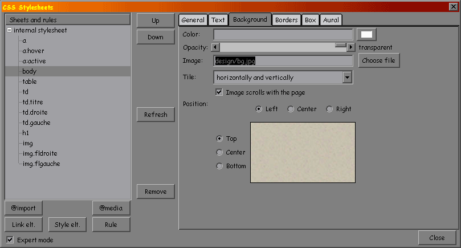Close the CSS Stylesheets dialog with X
Image resolution: width=461 pixels, height=248 pixels.
coord(454,7)
